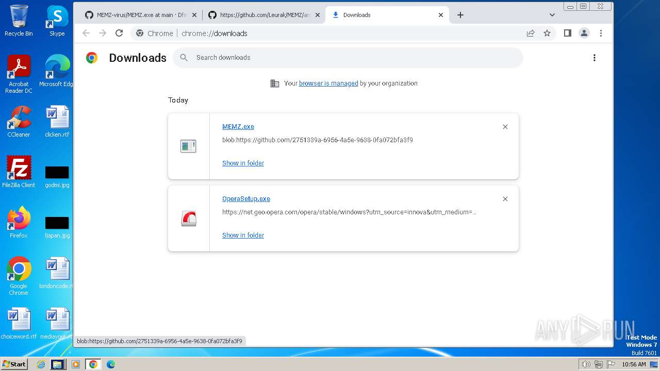The height and width of the screenshot is (371, 660).
Task: Click the browser forward arrow
Action: tap(103, 33)
